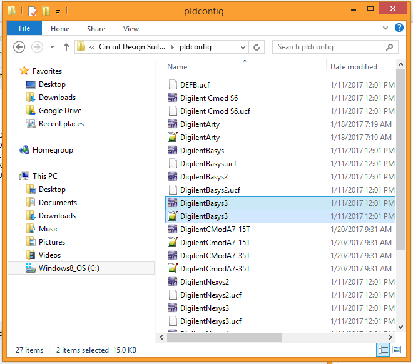
Task: Open Windows Help question mark
Action: (x=399, y=28)
